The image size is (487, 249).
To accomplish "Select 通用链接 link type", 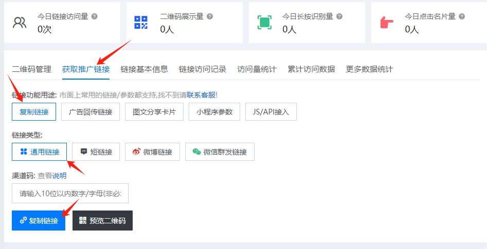I will pos(39,152).
